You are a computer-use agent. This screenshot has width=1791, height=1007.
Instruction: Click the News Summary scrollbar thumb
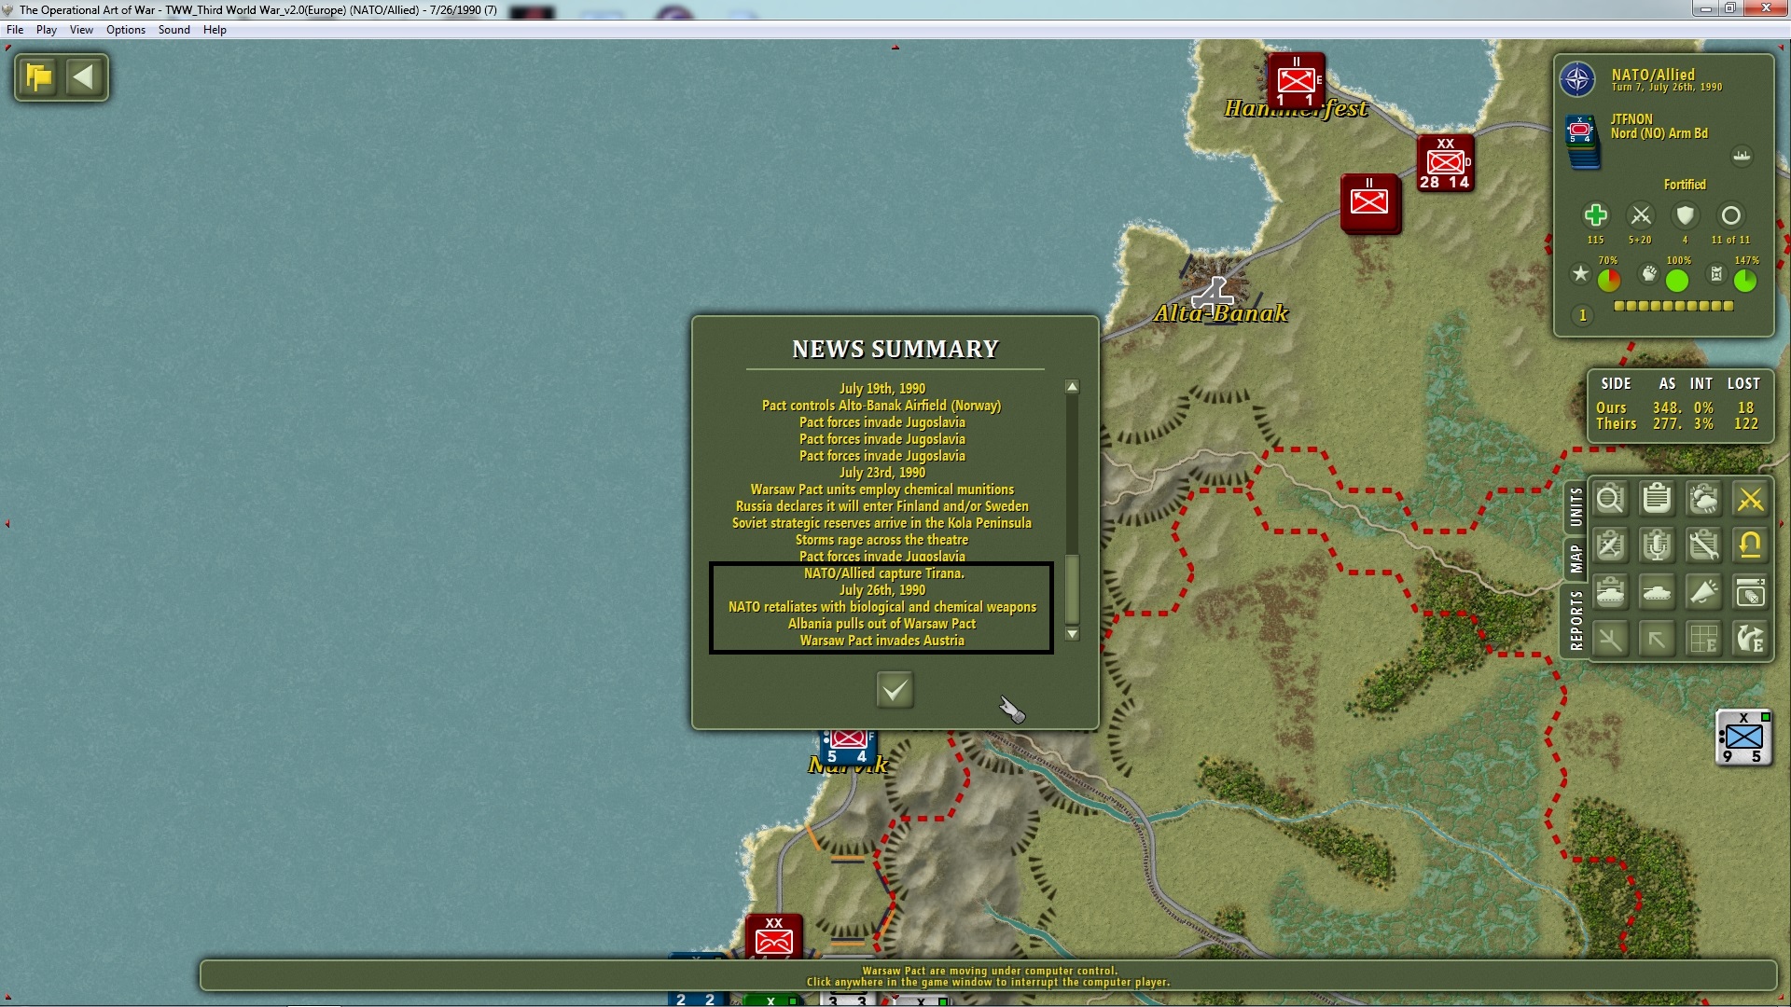1072,589
